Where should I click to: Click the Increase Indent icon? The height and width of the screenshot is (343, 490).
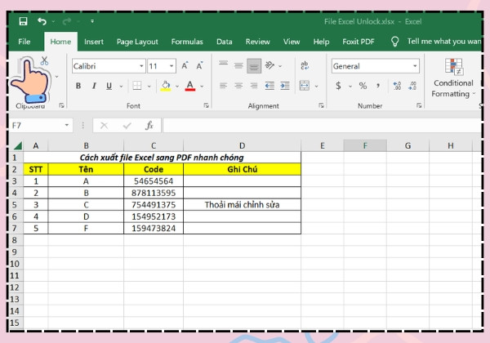(285, 86)
